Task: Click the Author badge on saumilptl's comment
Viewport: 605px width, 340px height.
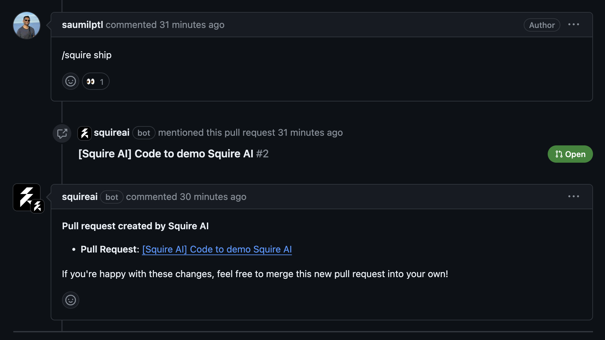Action: point(542,25)
